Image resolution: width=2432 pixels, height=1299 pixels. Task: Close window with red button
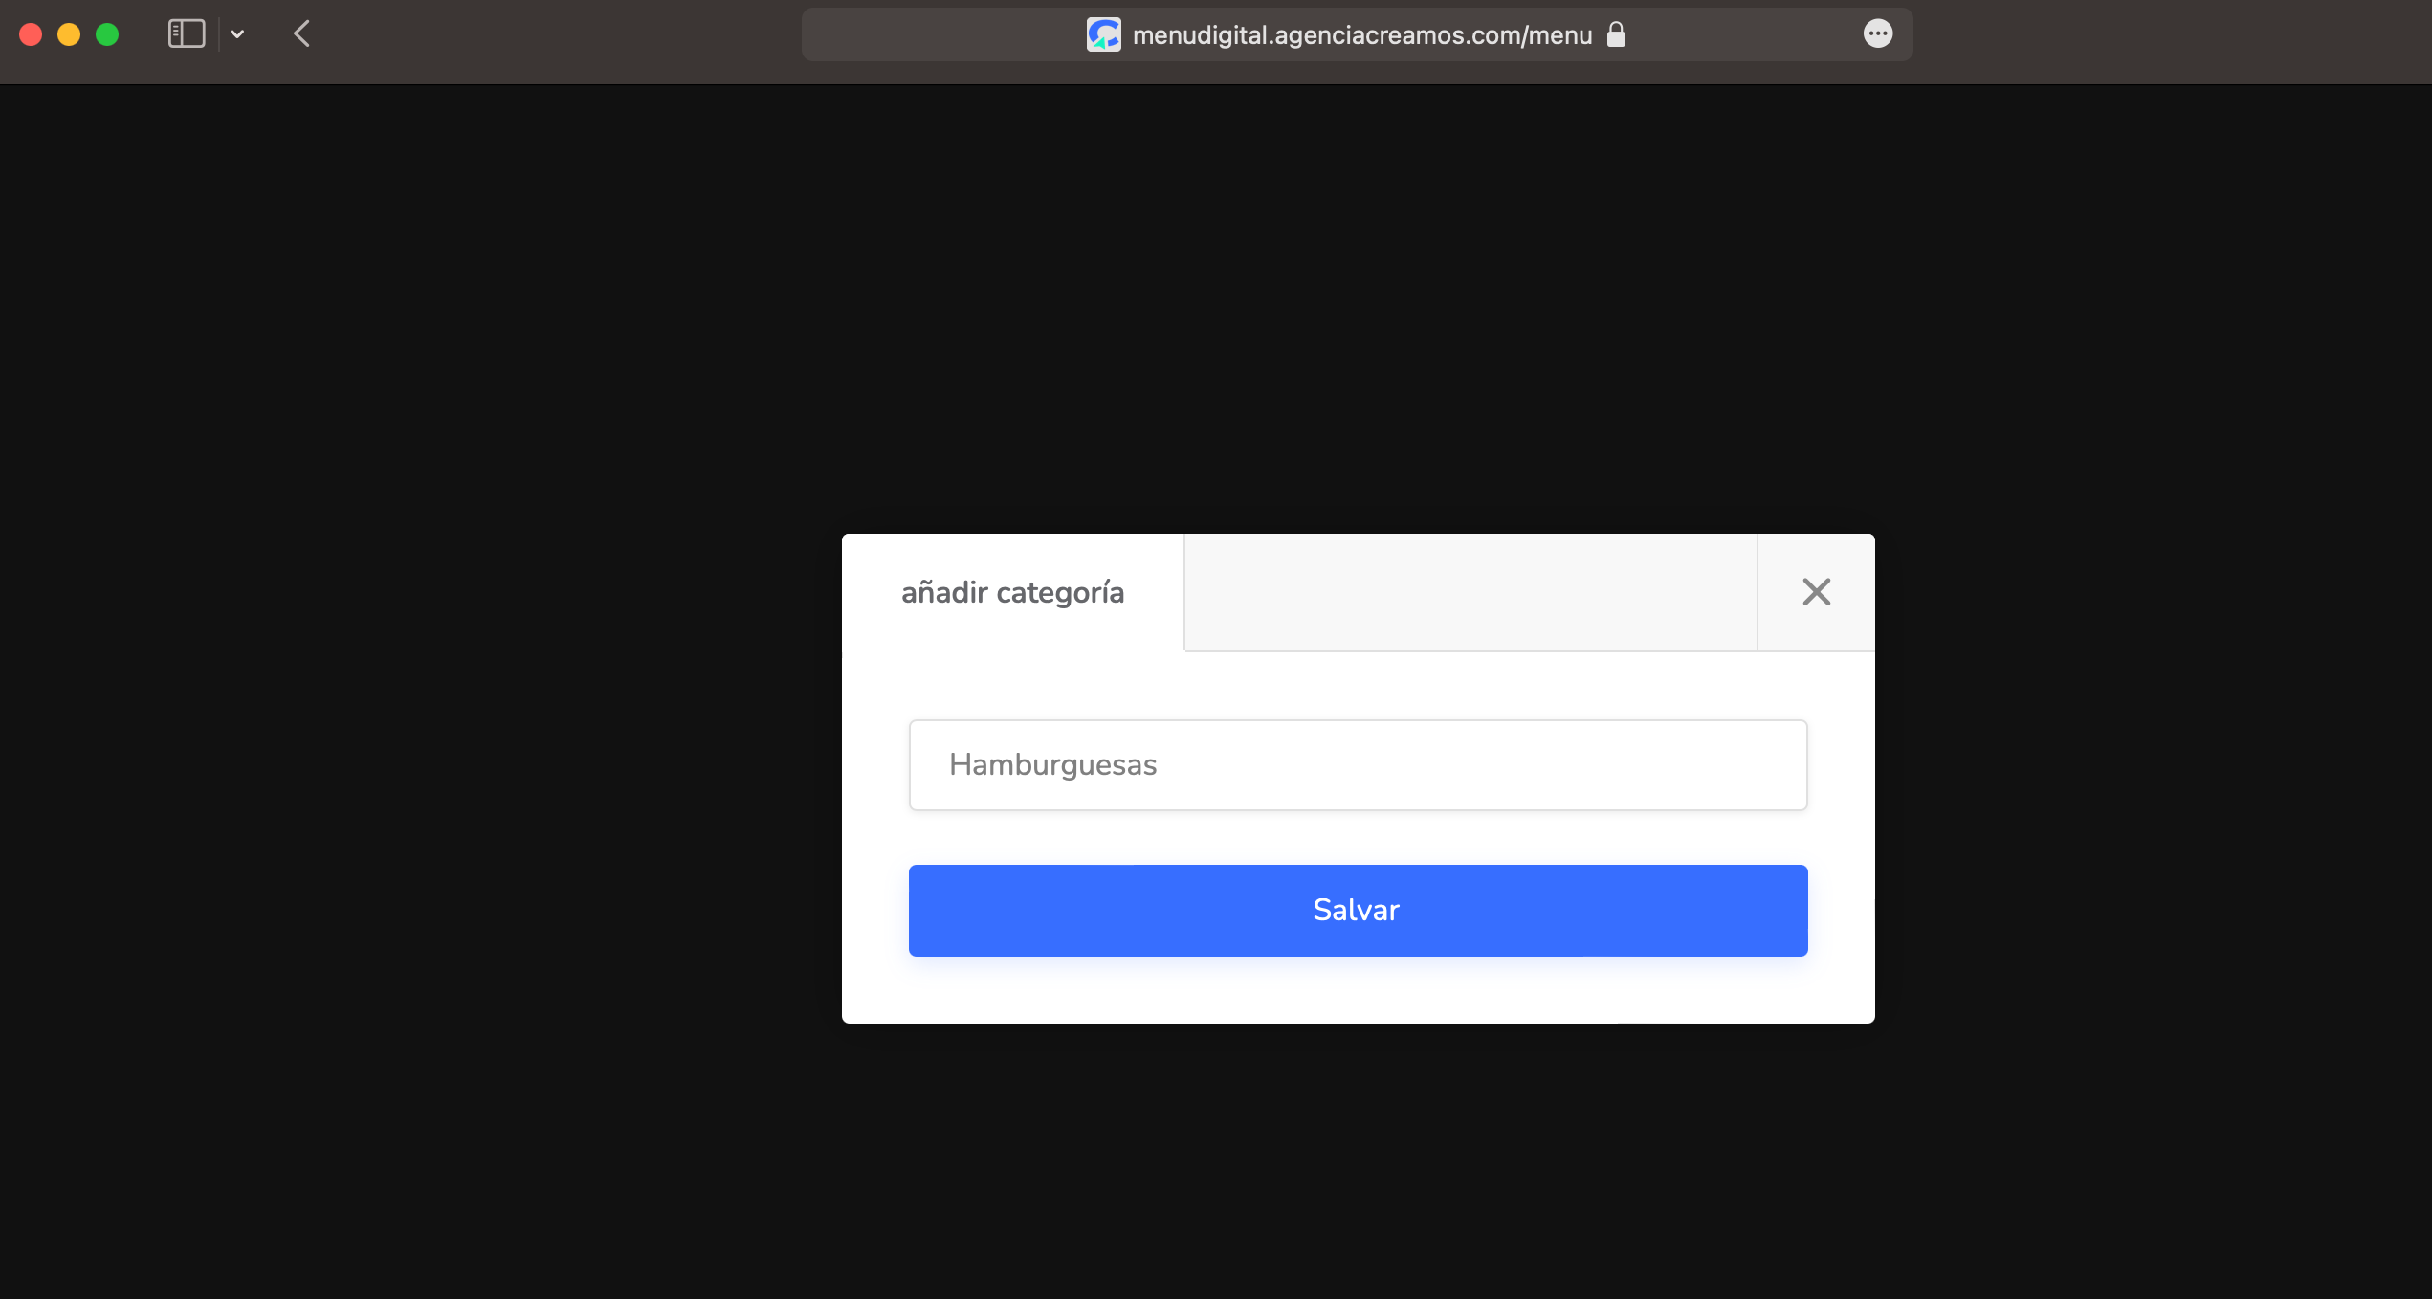(x=31, y=34)
